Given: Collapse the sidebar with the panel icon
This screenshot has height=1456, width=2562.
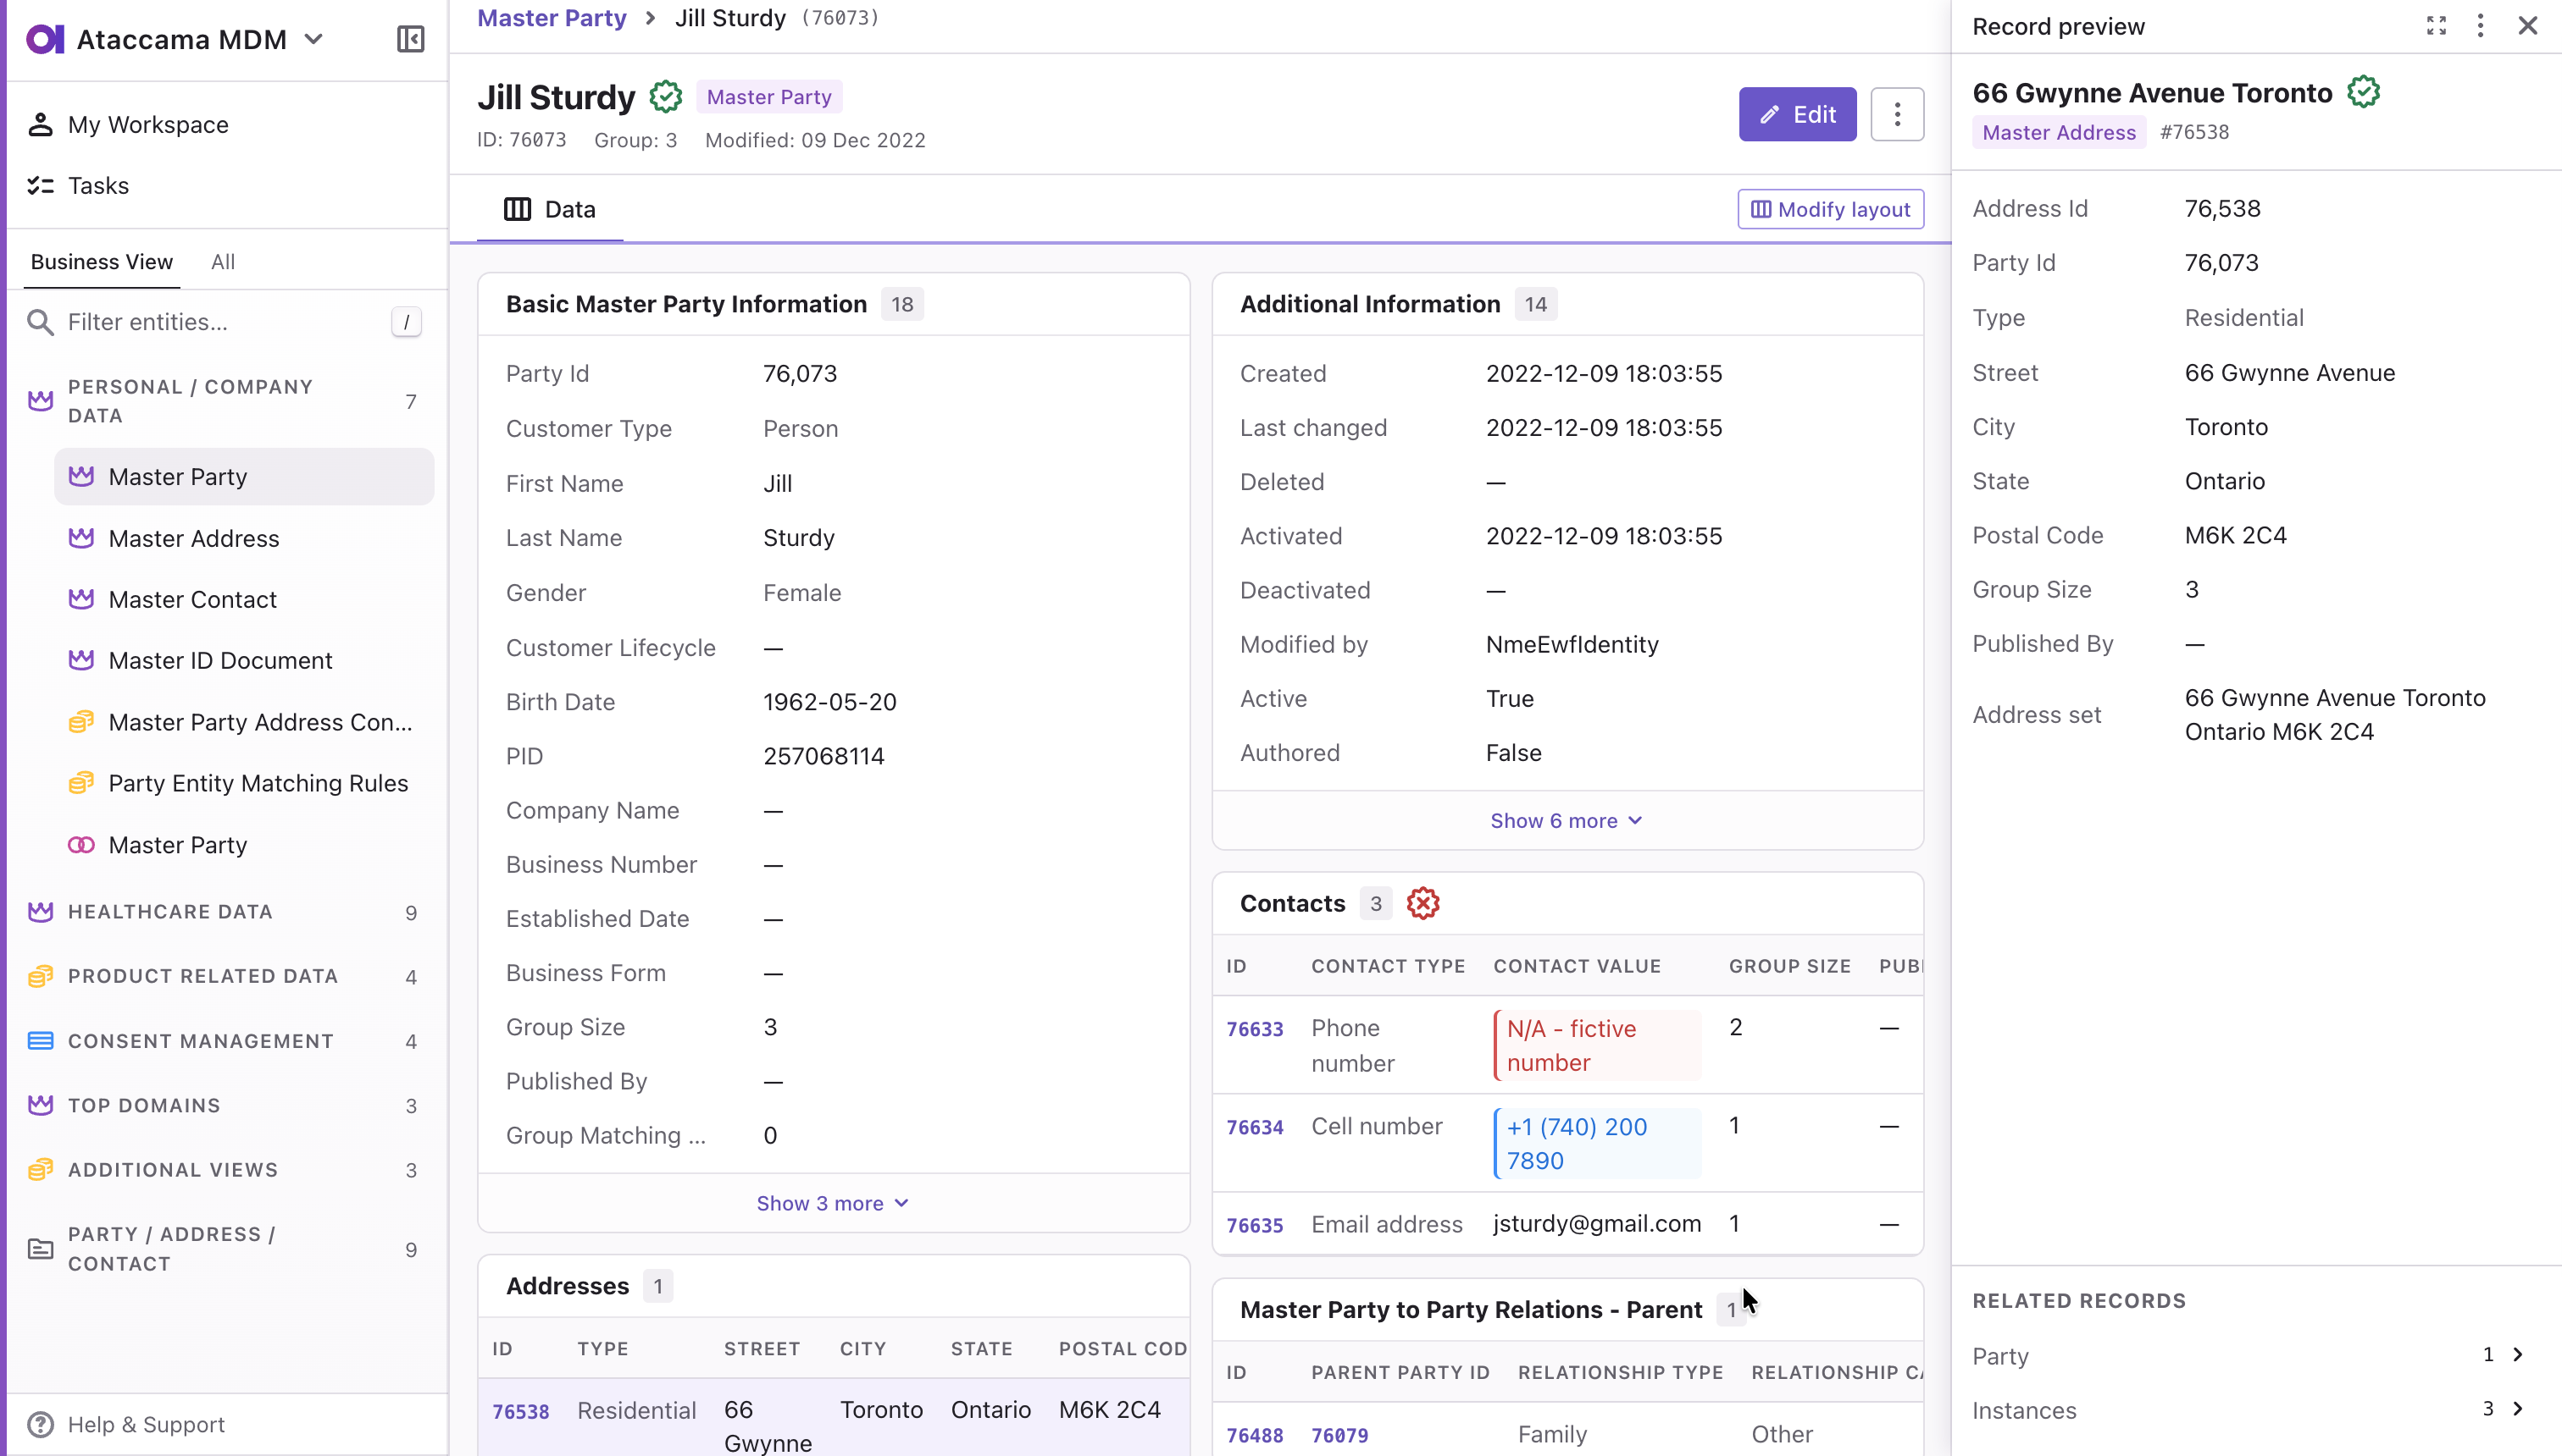Looking at the screenshot, I should [410, 39].
